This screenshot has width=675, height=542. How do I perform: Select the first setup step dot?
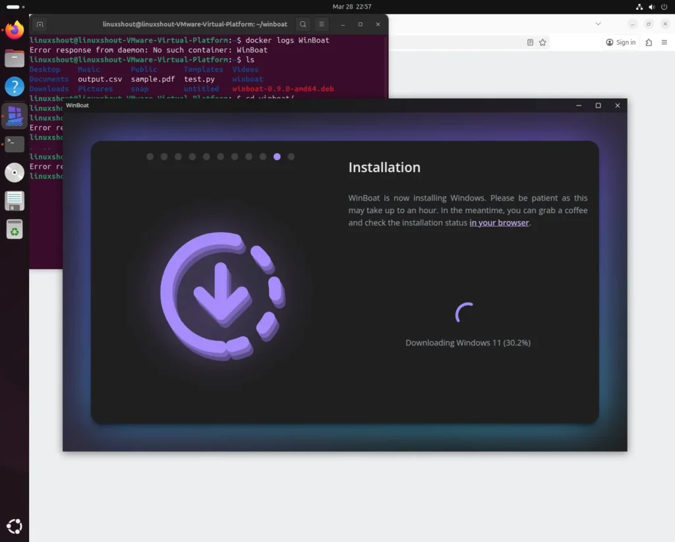click(x=150, y=157)
